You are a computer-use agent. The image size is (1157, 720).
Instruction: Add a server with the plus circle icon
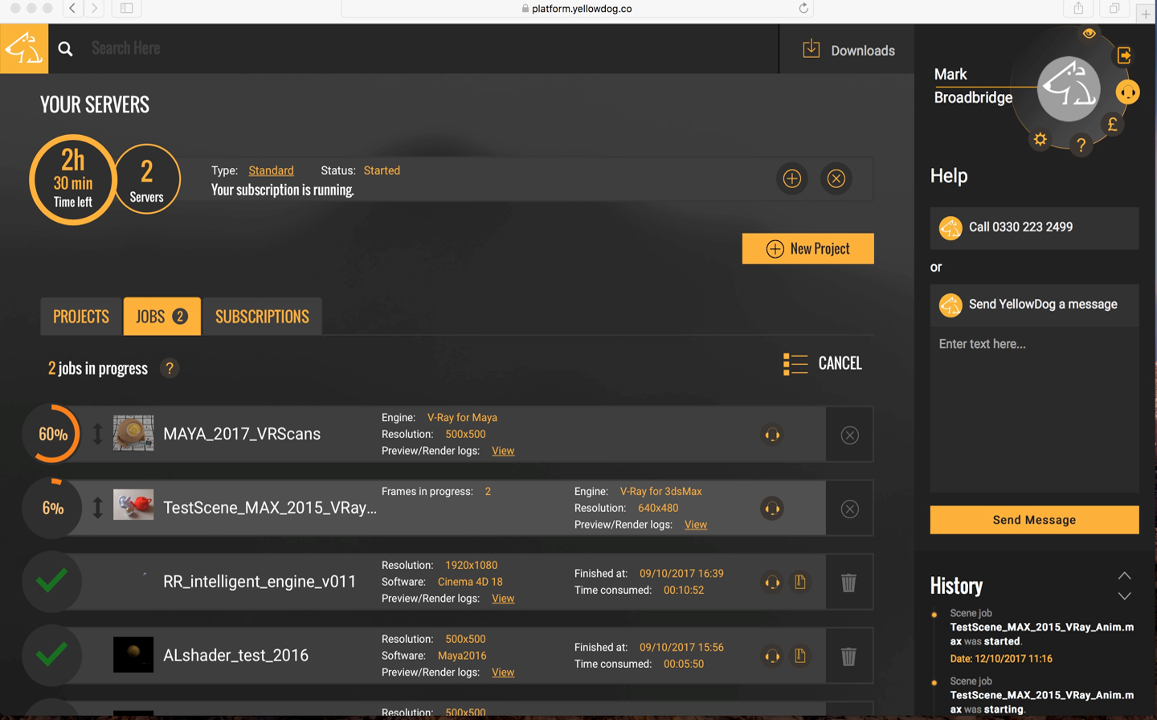pos(792,178)
